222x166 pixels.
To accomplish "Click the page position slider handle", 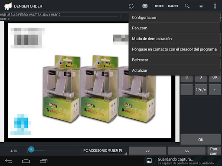I will tap(31, 150).
